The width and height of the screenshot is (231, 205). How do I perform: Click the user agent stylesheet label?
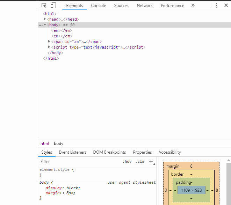point(131,182)
